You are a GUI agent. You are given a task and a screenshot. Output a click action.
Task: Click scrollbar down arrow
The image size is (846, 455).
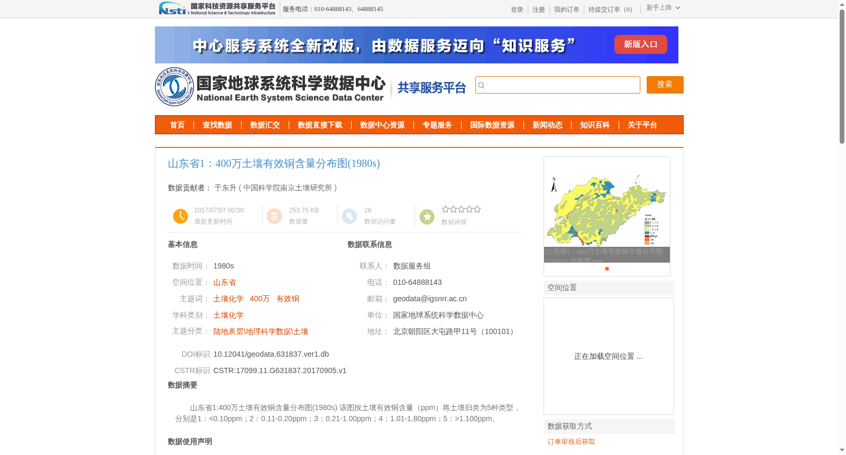click(842, 450)
